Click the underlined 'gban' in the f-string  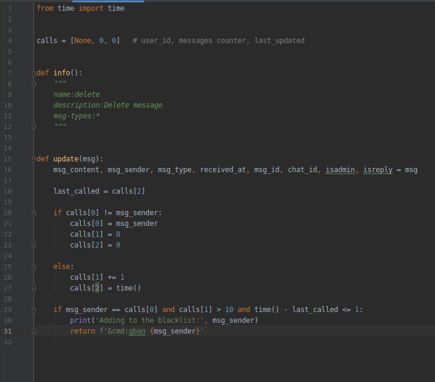(137, 331)
